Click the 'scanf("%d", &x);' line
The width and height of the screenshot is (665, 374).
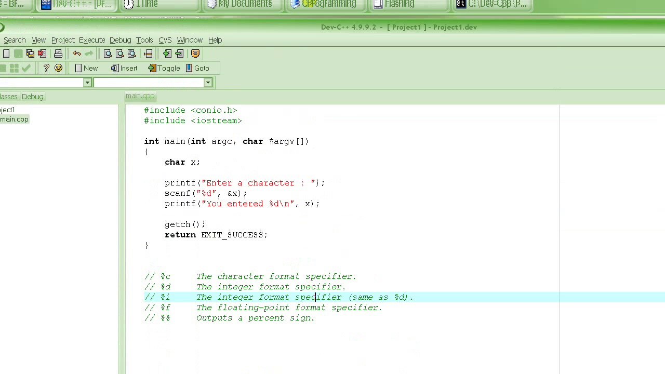(206, 193)
